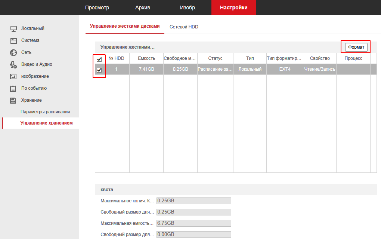Click the Видео и Аудио microphone icon
This screenshot has width=381, height=239.
[x=13, y=64]
